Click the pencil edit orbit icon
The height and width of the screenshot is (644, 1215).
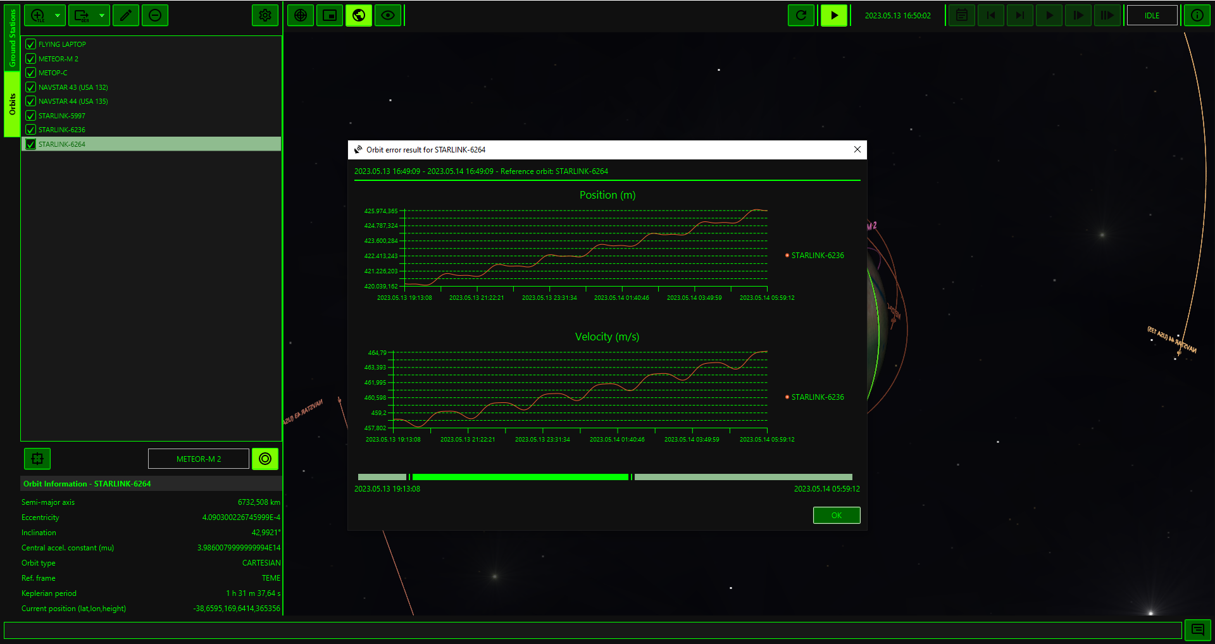point(126,15)
